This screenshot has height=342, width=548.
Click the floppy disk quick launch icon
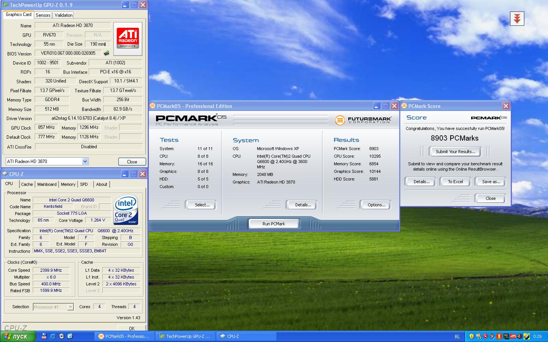pos(44,336)
